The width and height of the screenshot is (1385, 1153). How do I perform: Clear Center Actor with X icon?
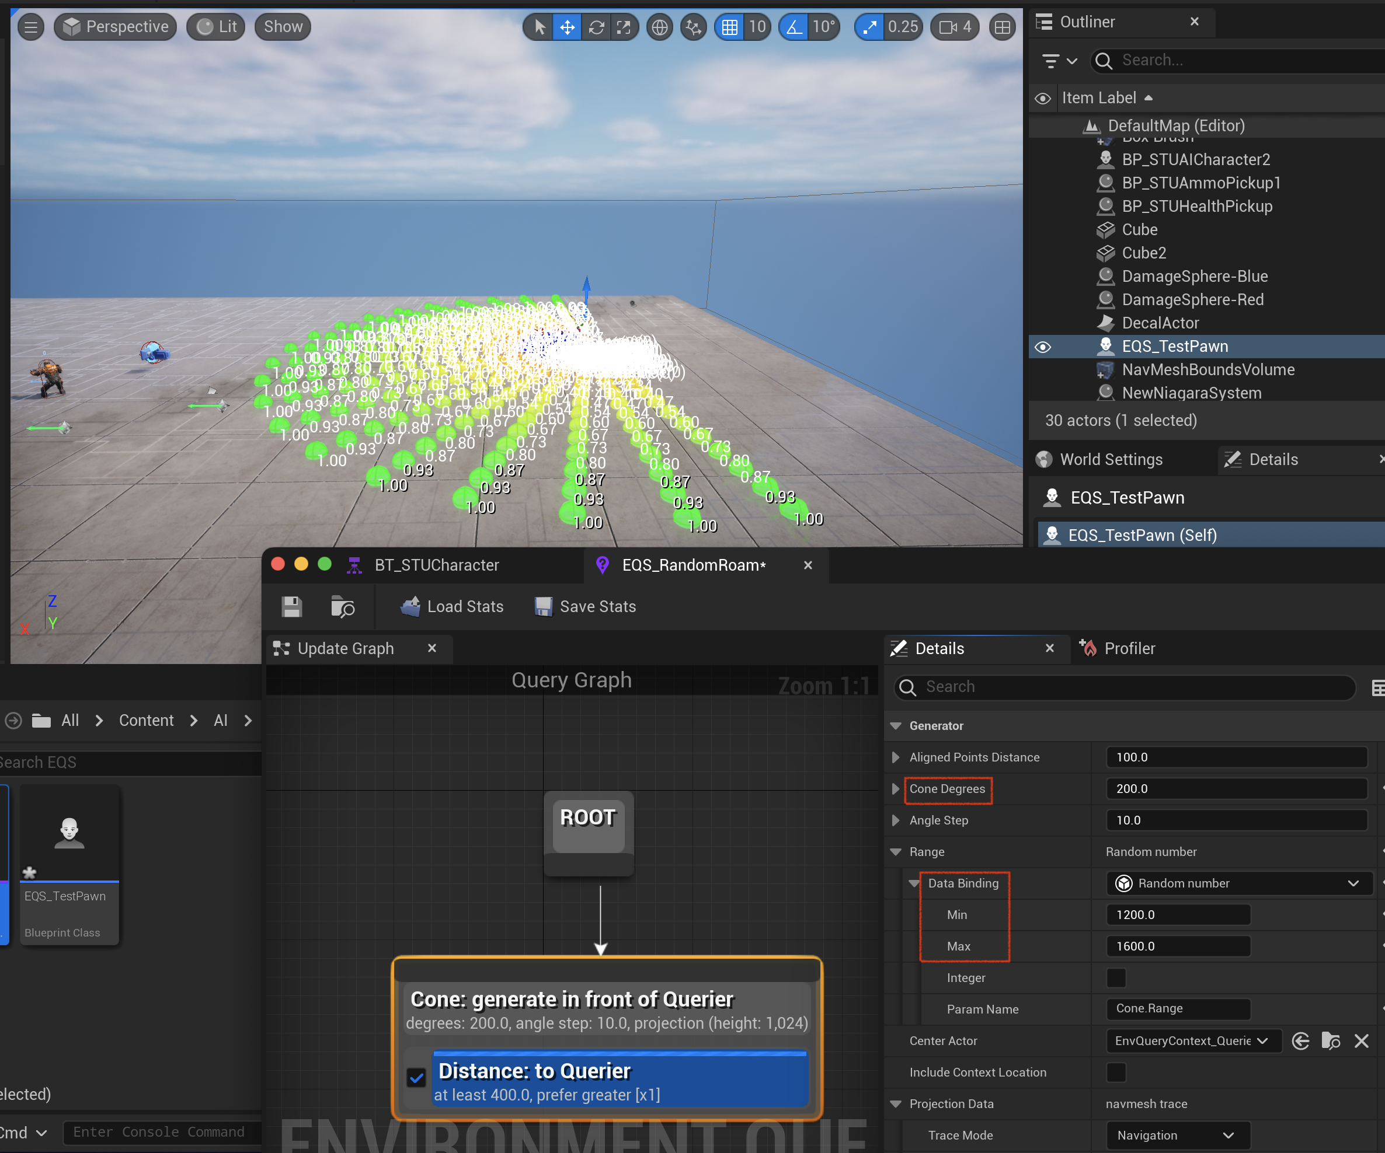click(x=1361, y=1041)
